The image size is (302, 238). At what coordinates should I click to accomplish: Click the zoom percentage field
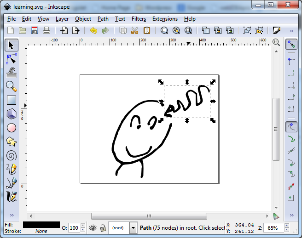(x=276, y=227)
